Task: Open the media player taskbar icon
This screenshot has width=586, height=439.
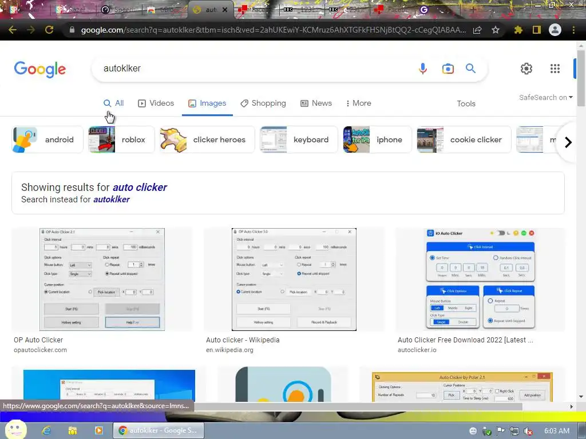Action: click(98, 430)
